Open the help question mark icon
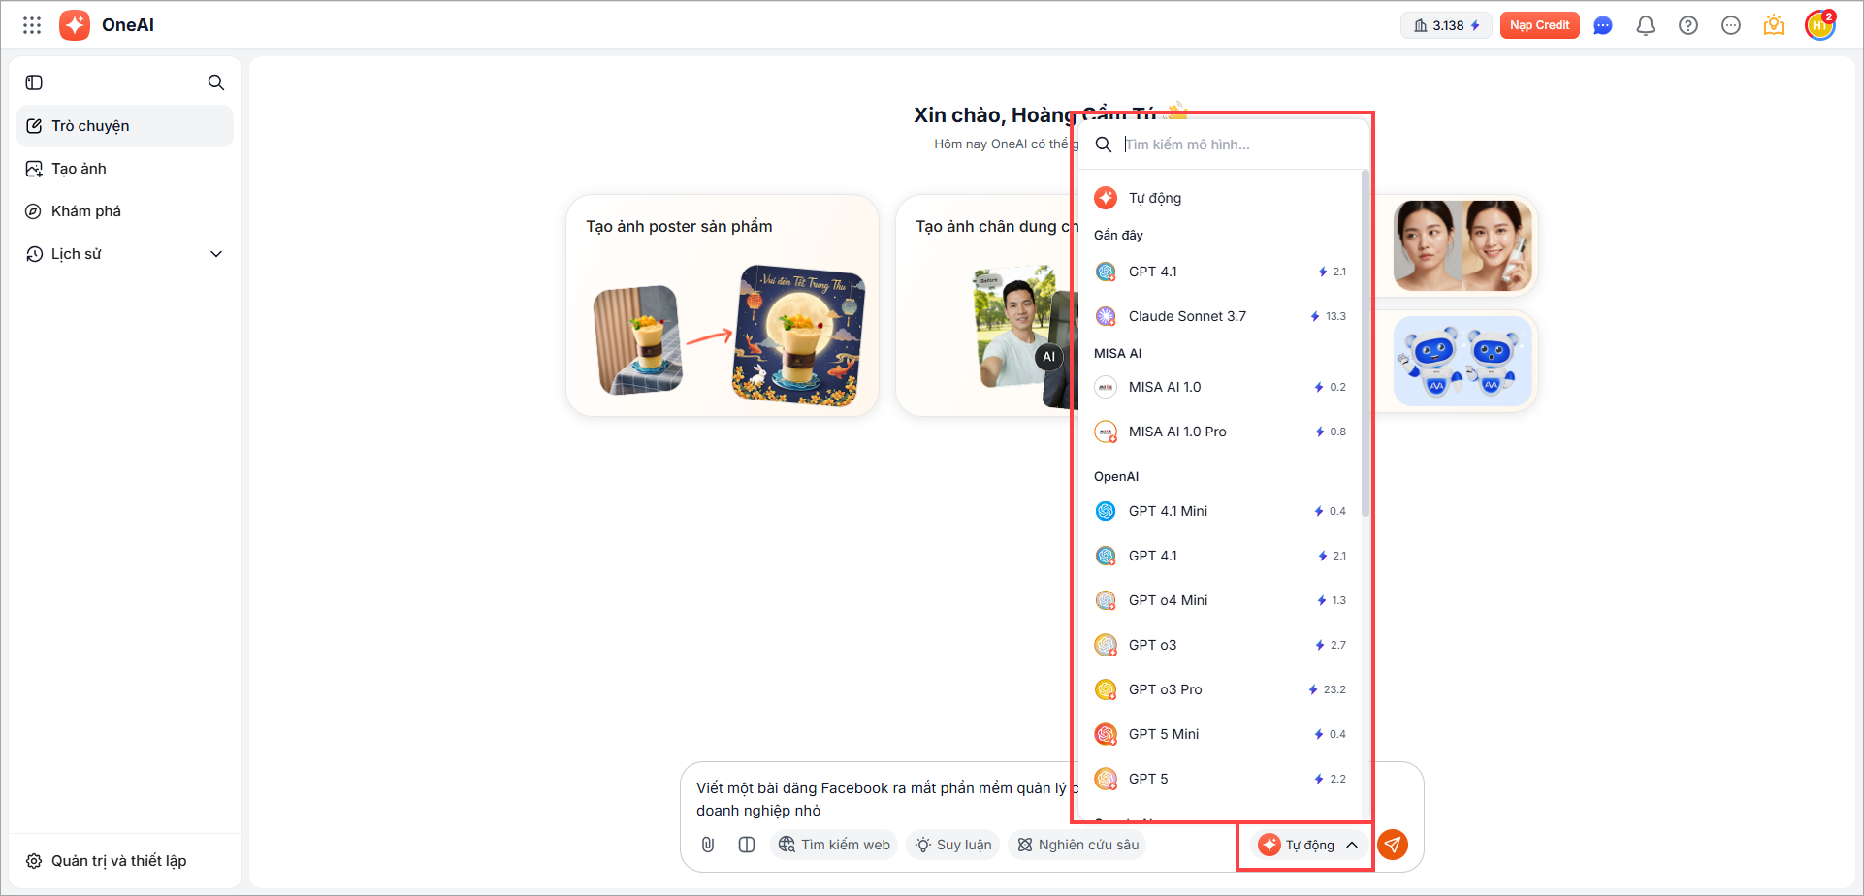 (1688, 25)
